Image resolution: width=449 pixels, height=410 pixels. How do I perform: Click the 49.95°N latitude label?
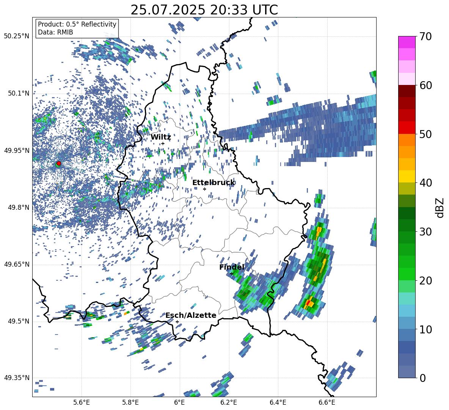pos(17,151)
